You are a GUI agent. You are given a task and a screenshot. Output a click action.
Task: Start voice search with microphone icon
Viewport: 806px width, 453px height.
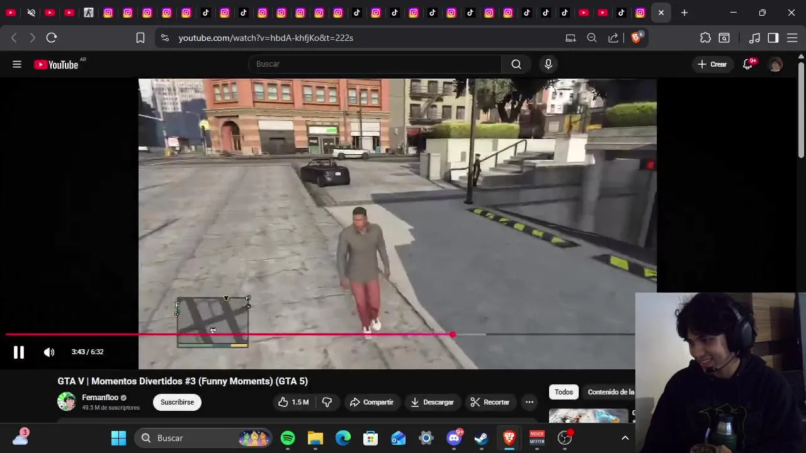[x=548, y=64]
